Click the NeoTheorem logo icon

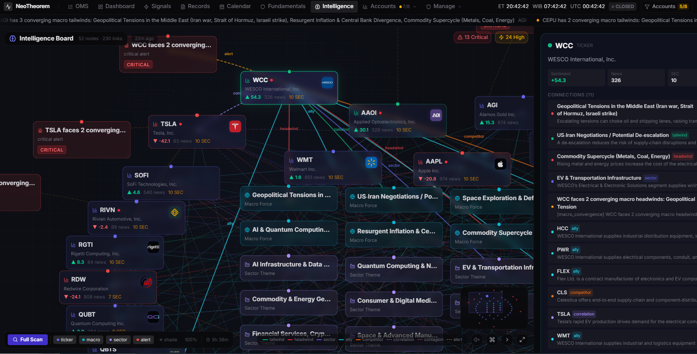[x=8, y=7]
